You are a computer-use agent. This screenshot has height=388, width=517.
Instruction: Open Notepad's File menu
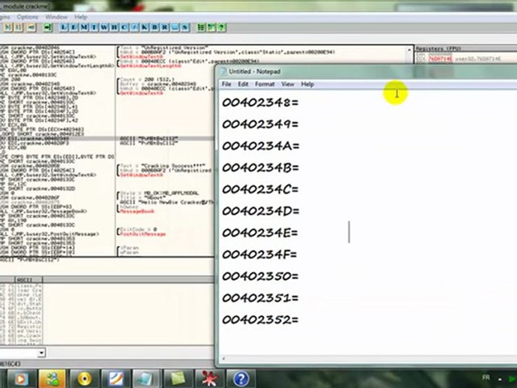click(x=226, y=84)
